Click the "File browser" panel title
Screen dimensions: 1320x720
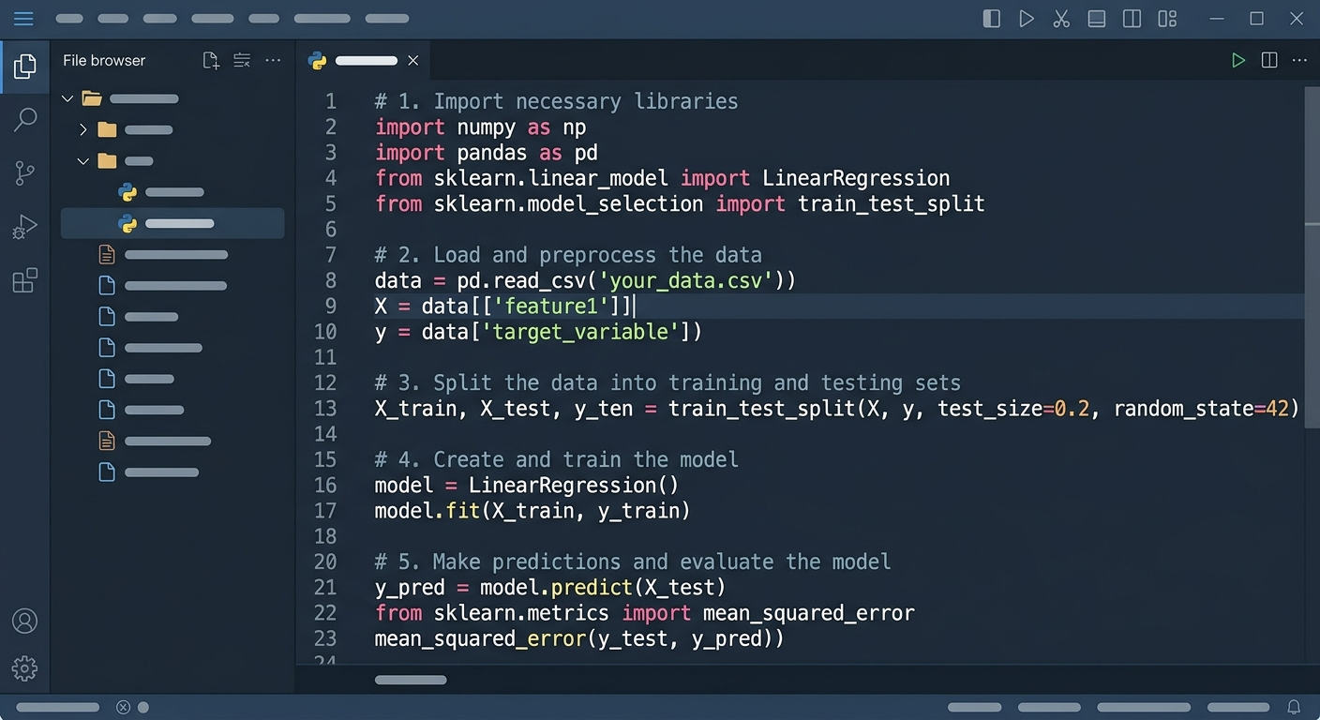click(x=104, y=61)
